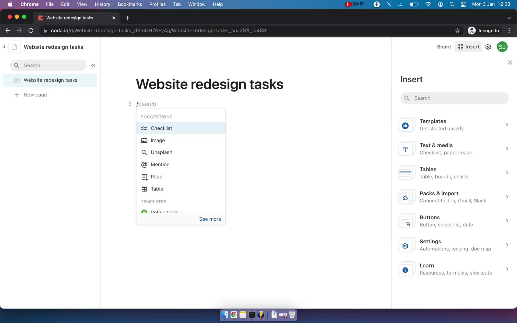Viewport: 517px width, 323px height.
Task: Toggle the document settings gear
Action: point(488,47)
